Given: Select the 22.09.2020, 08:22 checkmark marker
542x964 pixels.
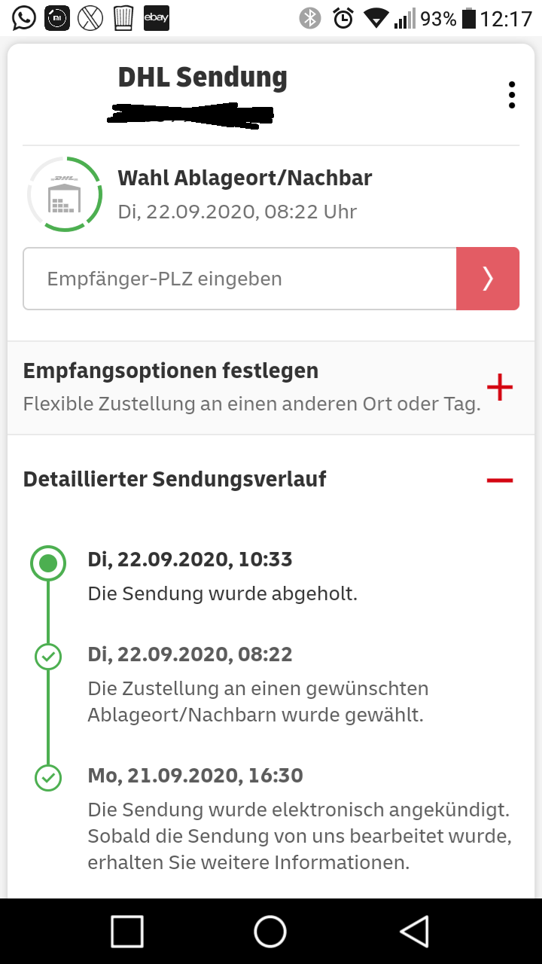Looking at the screenshot, I should tap(48, 657).
